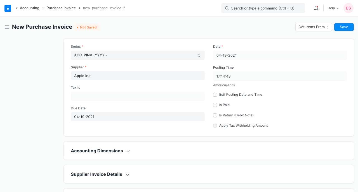Toggle the sidebar with hamburger icon
Image resolution: width=358 pixels, height=192 pixels.
[7, 27]
